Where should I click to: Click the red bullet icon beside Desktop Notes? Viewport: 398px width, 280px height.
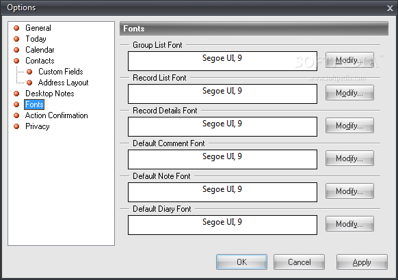tap(16, 94)
